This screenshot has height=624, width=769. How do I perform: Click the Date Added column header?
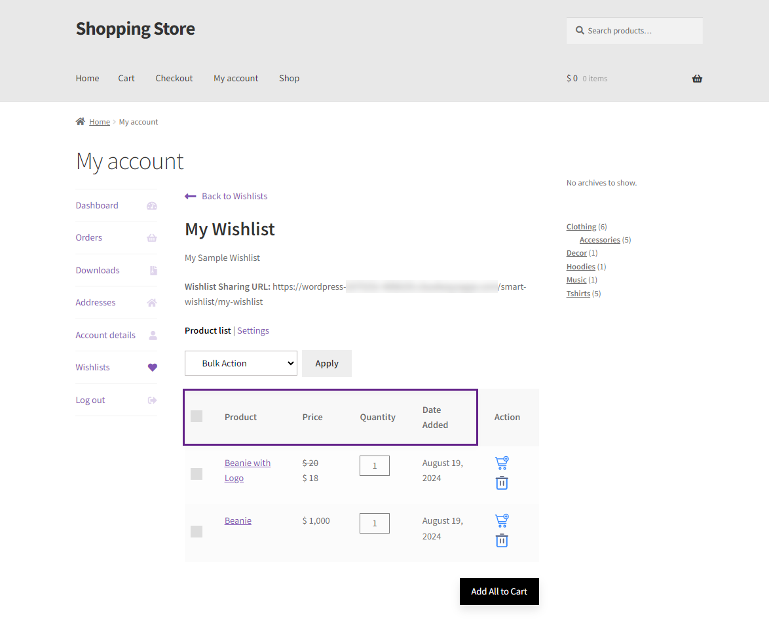pos(435,418)
